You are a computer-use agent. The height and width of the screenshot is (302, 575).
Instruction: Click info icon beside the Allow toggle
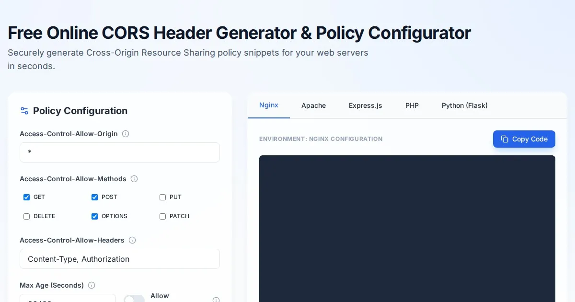(x=216, y=300)
